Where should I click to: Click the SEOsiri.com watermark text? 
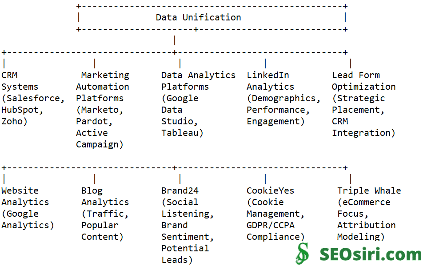pyautogui.click(x=370, y=254)
